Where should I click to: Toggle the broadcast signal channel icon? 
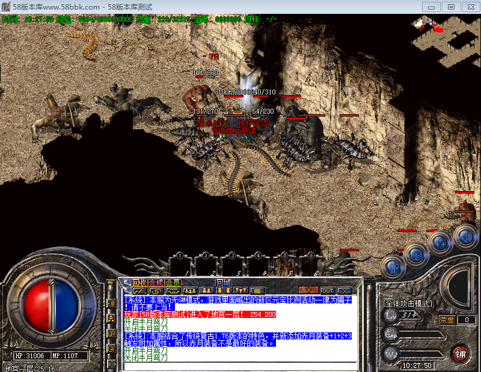(111, 364)
